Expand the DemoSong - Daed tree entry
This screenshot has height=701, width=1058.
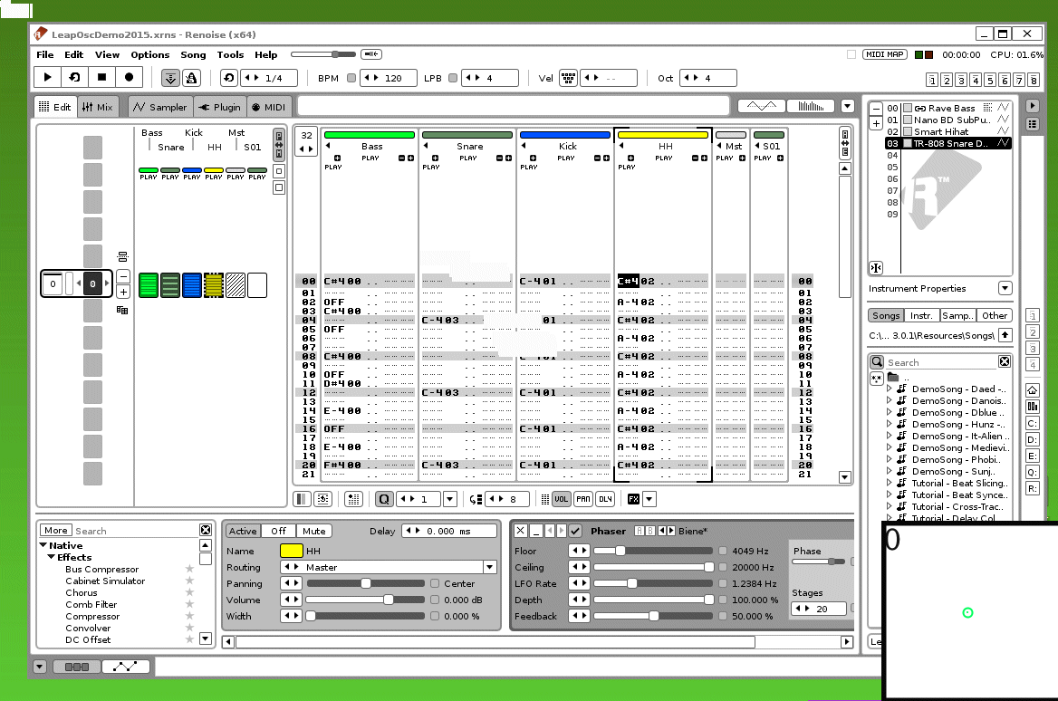[x=890, y=389]
